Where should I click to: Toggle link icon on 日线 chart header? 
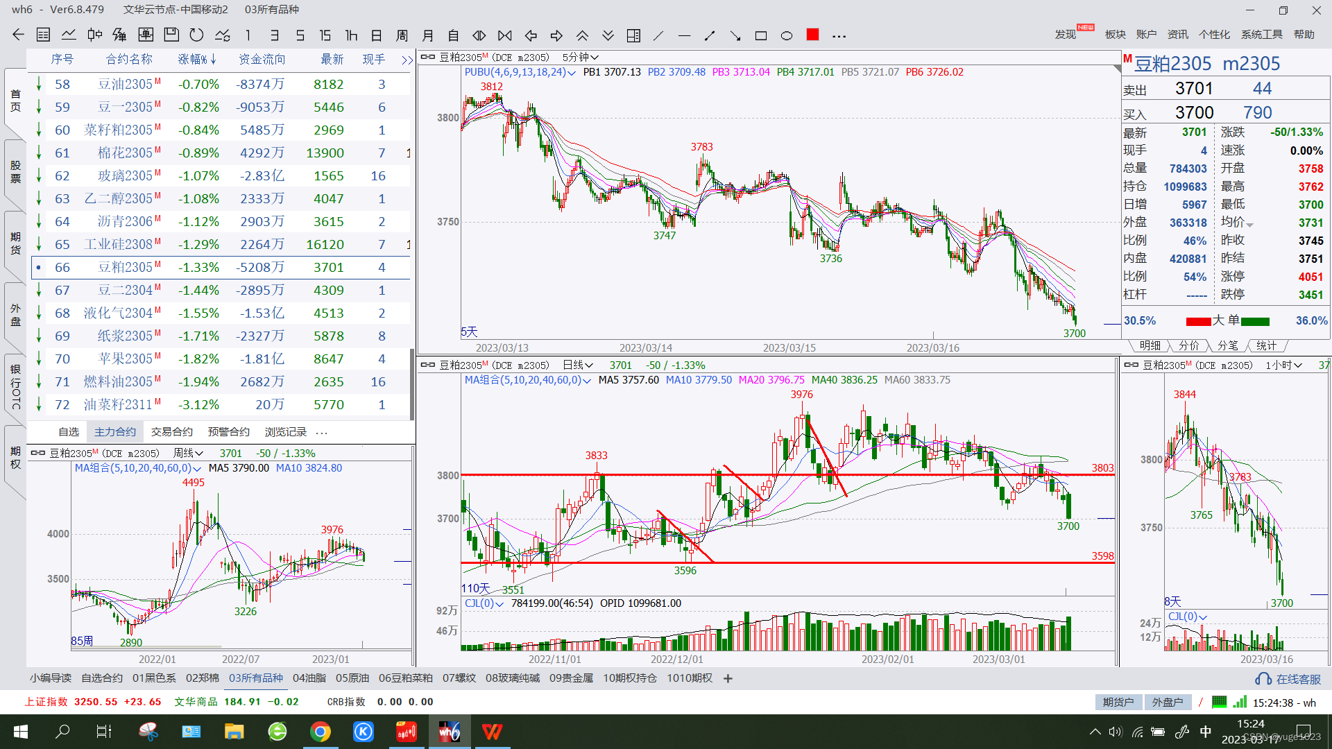tap(428, 365)
